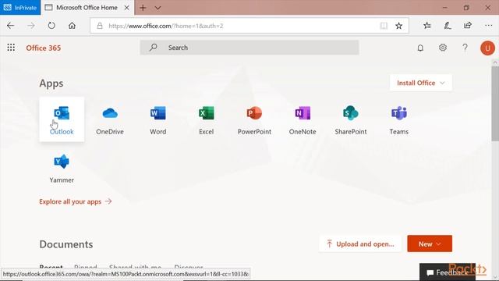Refresh the page
The height and width of the screenshot is (281, 499).
pyautogui.click(x=51, y=26)
